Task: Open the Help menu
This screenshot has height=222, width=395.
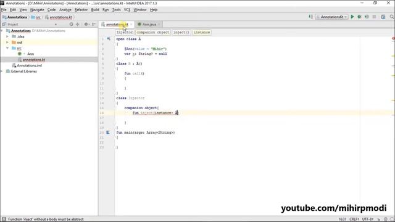Action: coord(154,10)
